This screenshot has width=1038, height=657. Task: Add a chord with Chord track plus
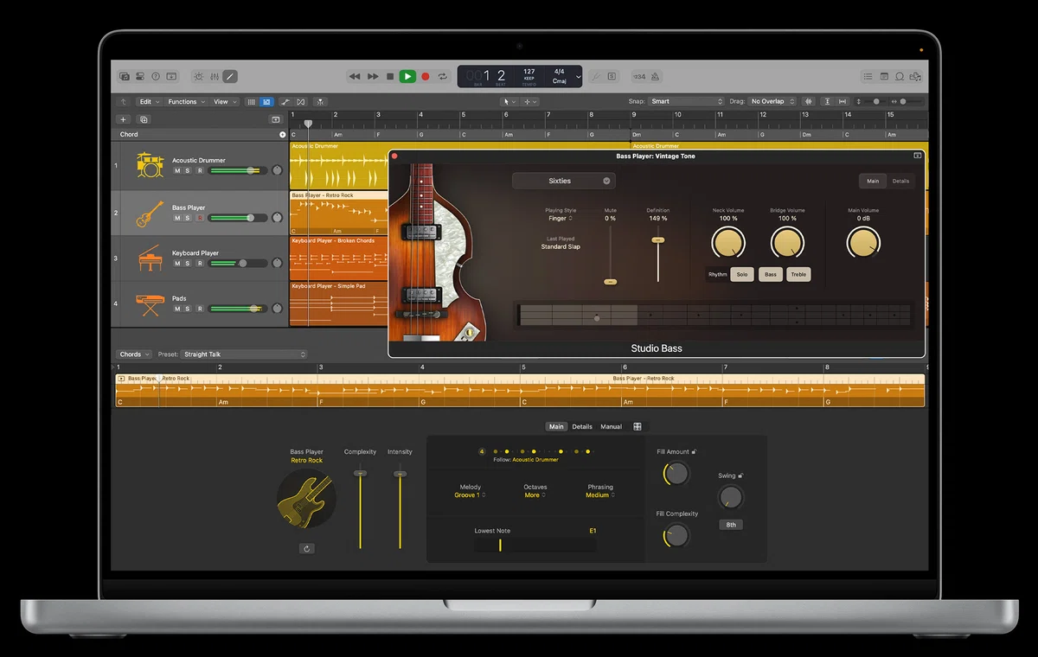(x=282, y=135)
